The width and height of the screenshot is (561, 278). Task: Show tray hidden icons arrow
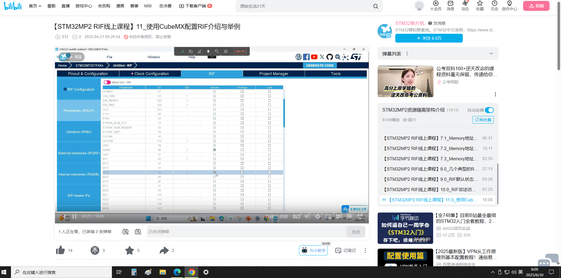point(493,272)
